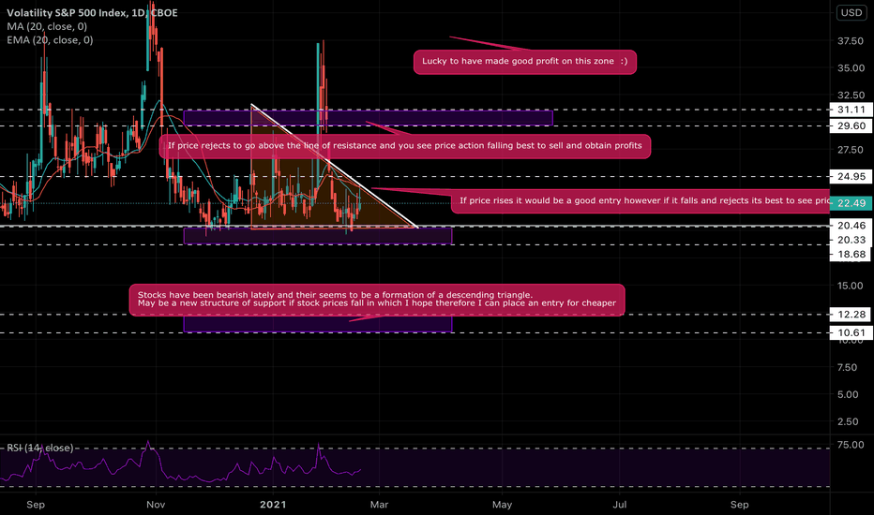The height and width of the screenshot is (515, 874).
Task: Select the RSI (14, close) indicator label
Action: click(x=40, y=448)
